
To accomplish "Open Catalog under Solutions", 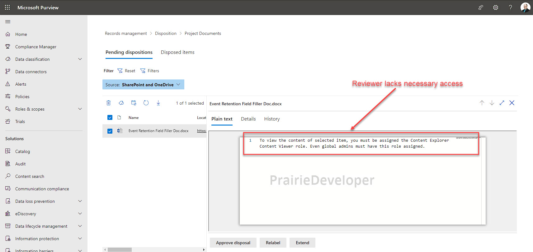I will tap(22, 151).
